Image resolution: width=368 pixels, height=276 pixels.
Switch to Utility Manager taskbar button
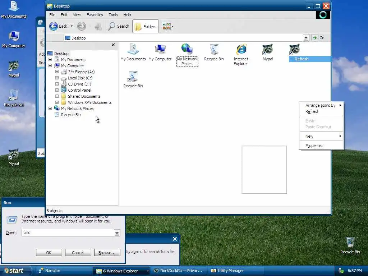click(236, 271)
